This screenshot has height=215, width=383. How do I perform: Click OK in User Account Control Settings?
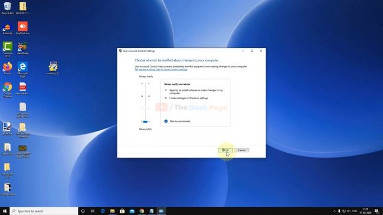(225, 150)
